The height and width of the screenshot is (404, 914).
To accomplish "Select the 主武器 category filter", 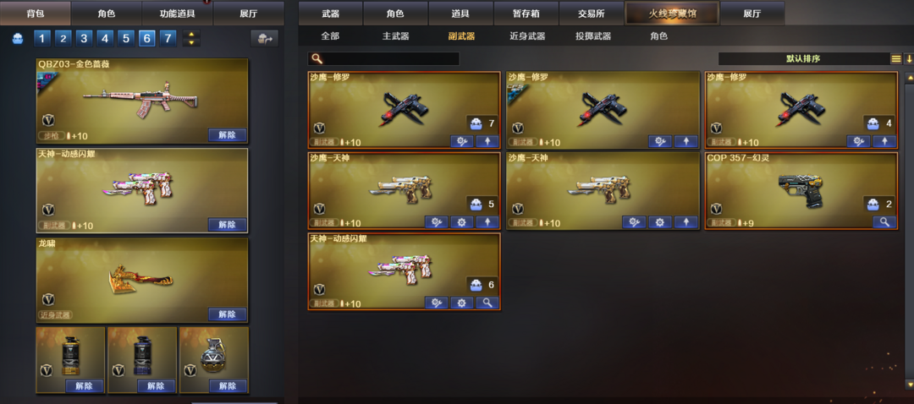I will pyautogui.click(x=395, y=36).
